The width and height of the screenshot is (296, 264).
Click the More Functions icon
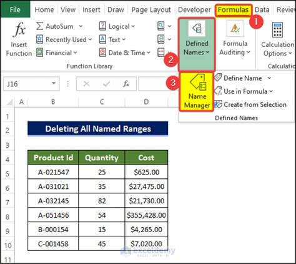click(161, 53)
